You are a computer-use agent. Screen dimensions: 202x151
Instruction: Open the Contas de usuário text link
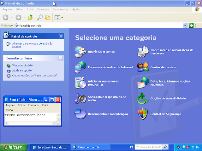click(x=163, y=67)
